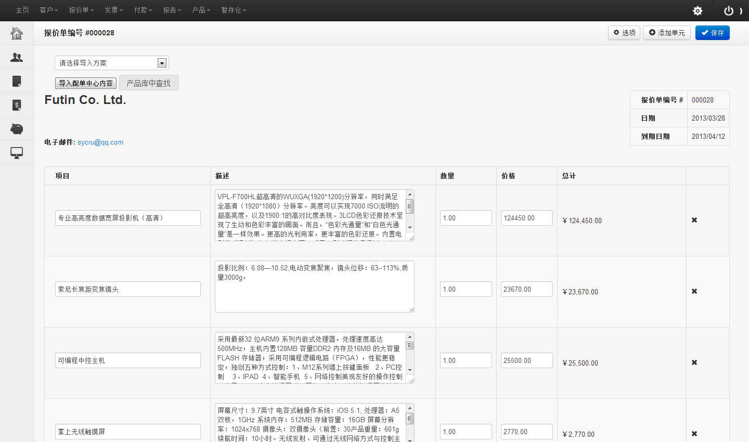Open settings gear in top bar
This screenshot has width=749, height=442.
(698, 10)
